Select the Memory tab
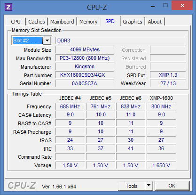This screenshot has width=196, height=195. 88,22
